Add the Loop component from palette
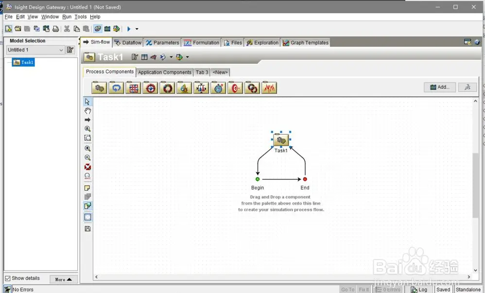Viewport: 485px width, 293px height. (116, 88)
